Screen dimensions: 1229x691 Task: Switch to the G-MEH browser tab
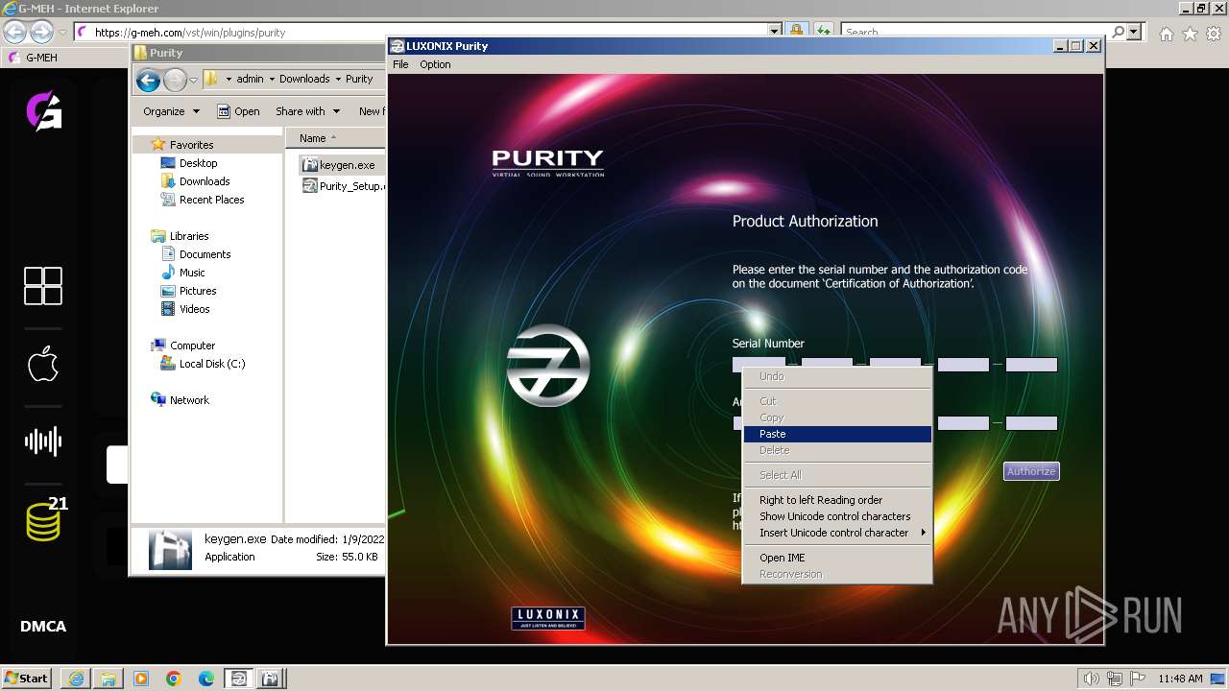coord(40,58)
